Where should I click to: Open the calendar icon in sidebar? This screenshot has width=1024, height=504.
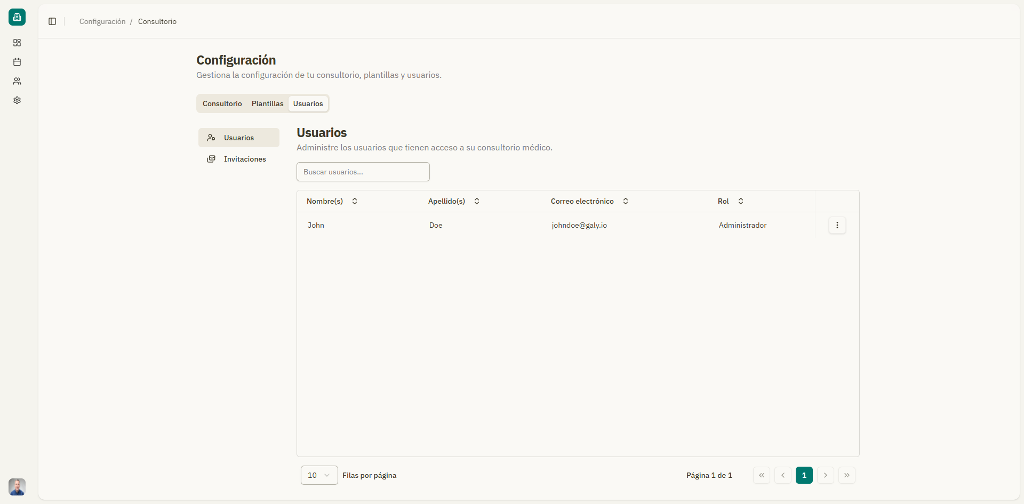tap(17, 62)
